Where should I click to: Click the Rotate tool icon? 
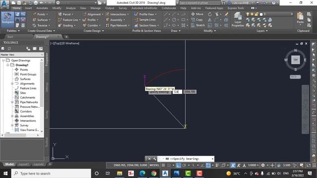point(210,14)
